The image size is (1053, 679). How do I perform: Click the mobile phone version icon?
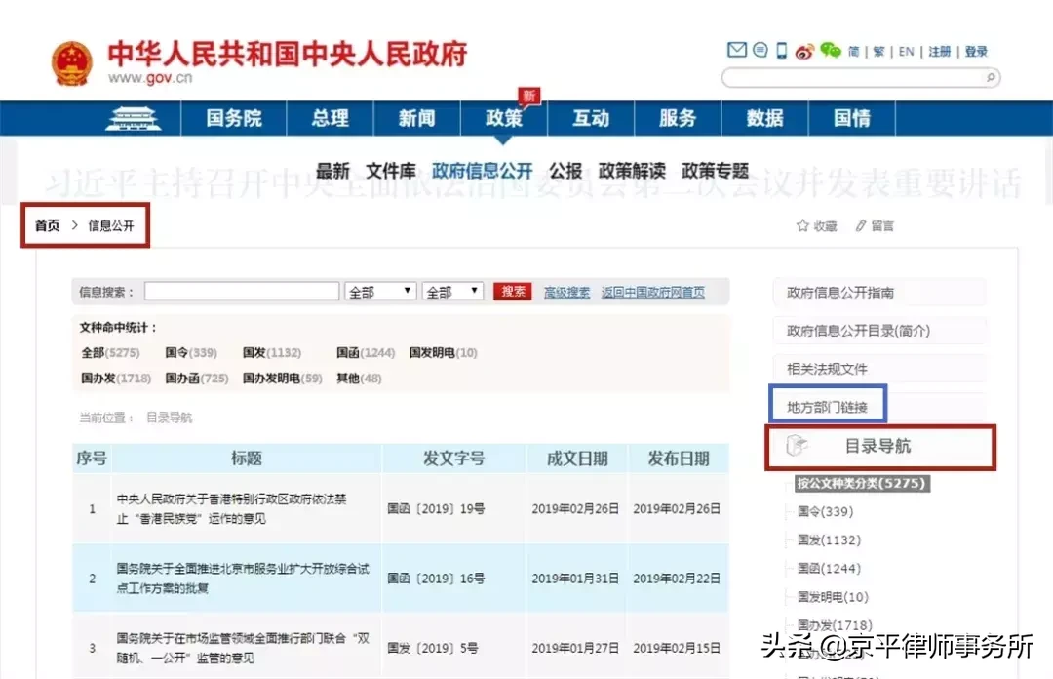tap(781, 51)
